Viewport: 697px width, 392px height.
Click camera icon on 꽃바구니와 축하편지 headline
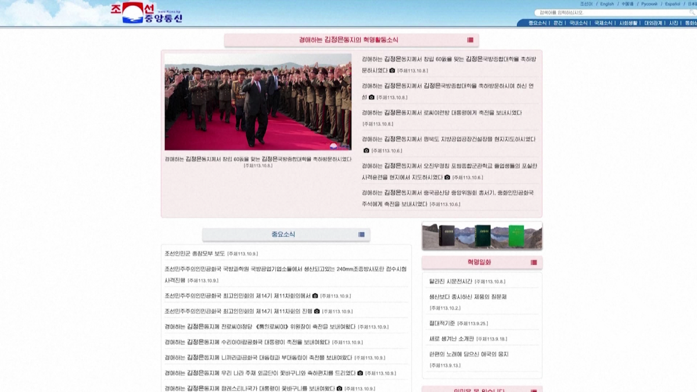coord(360,373)
